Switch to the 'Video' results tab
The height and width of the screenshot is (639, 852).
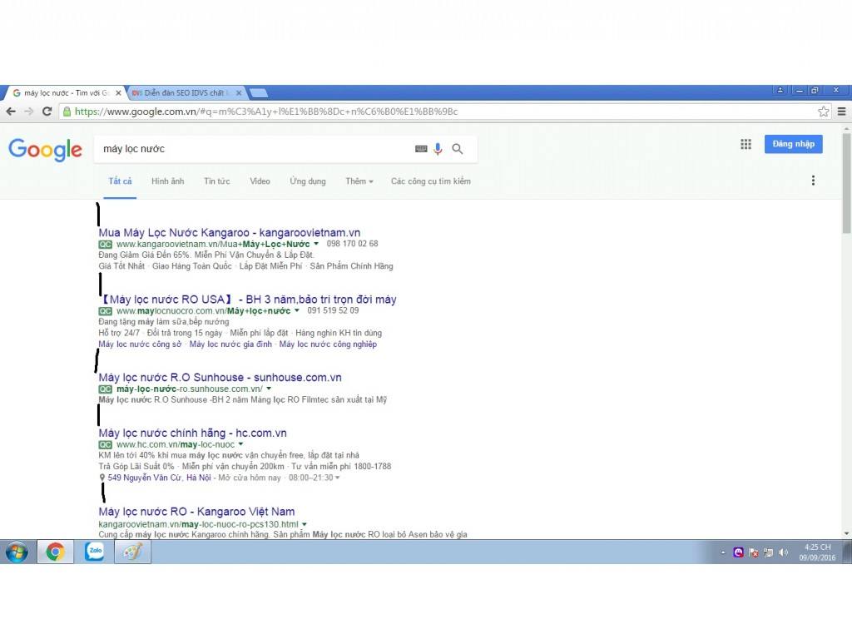[260, 181]
